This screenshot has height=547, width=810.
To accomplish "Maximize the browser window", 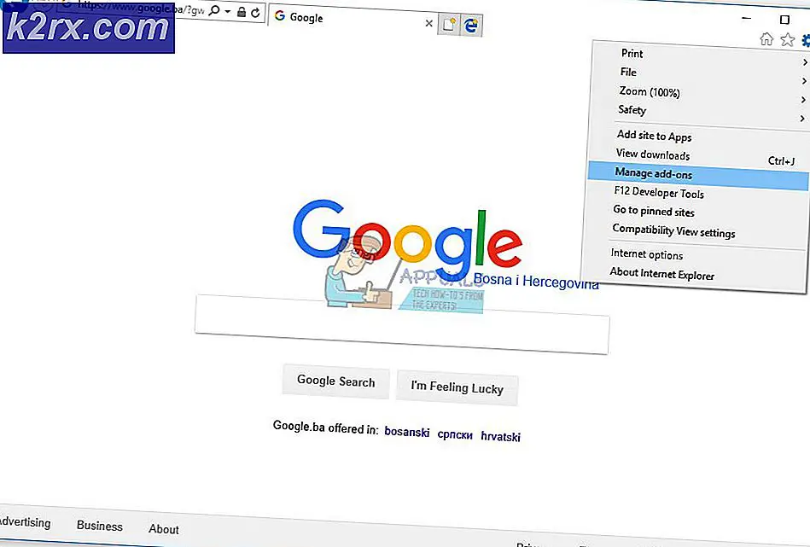I will 784,20.
